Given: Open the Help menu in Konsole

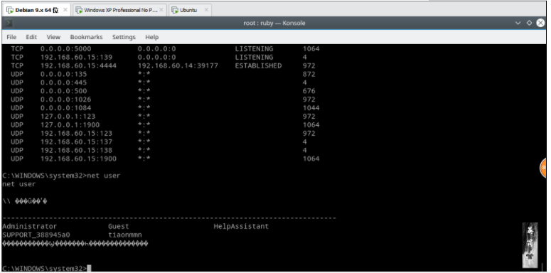Looking at the screenshot, I should (x=152, y=37).
